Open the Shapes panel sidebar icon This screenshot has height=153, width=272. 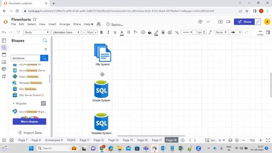click(4, 48)
